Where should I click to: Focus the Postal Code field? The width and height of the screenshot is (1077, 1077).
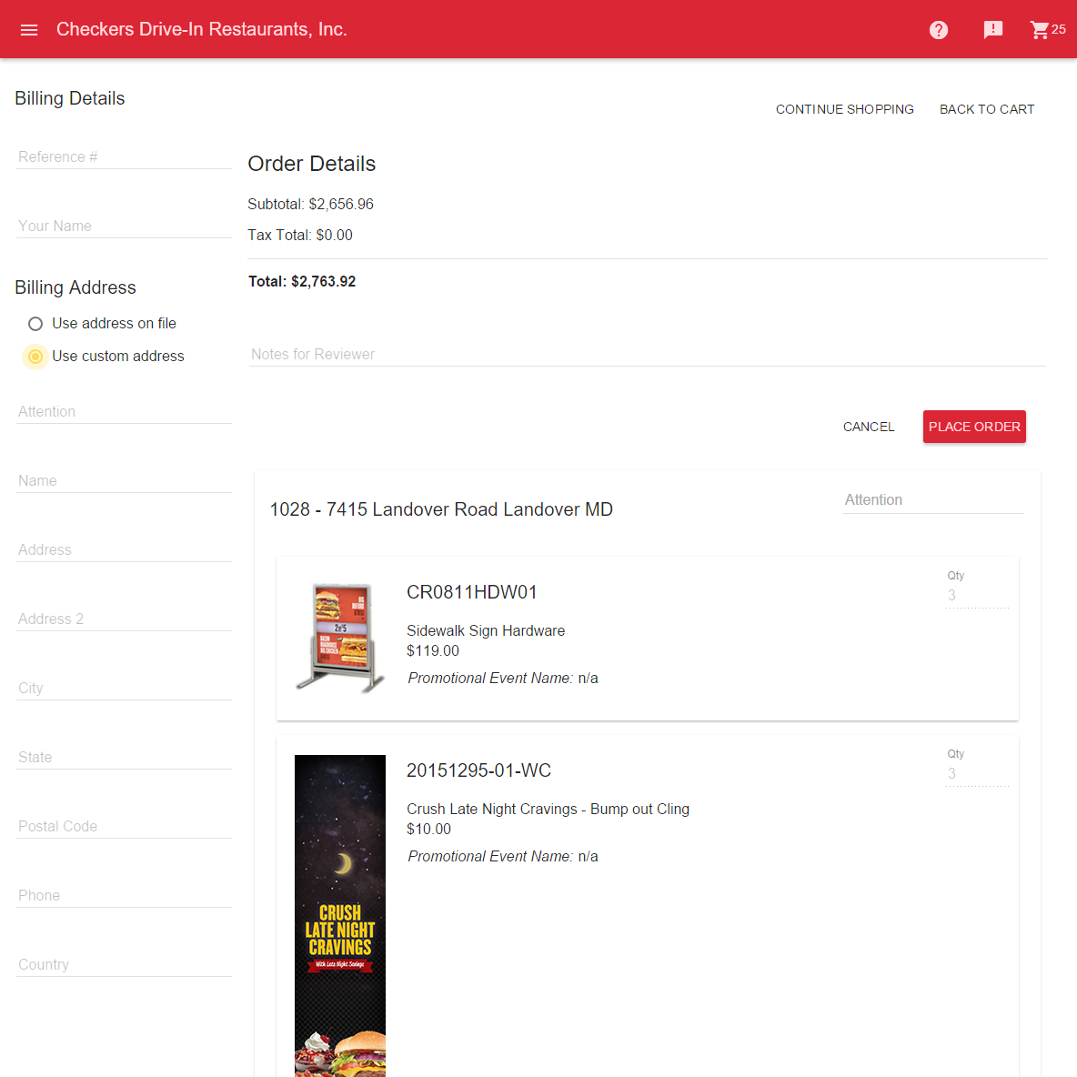coord(125,827)
